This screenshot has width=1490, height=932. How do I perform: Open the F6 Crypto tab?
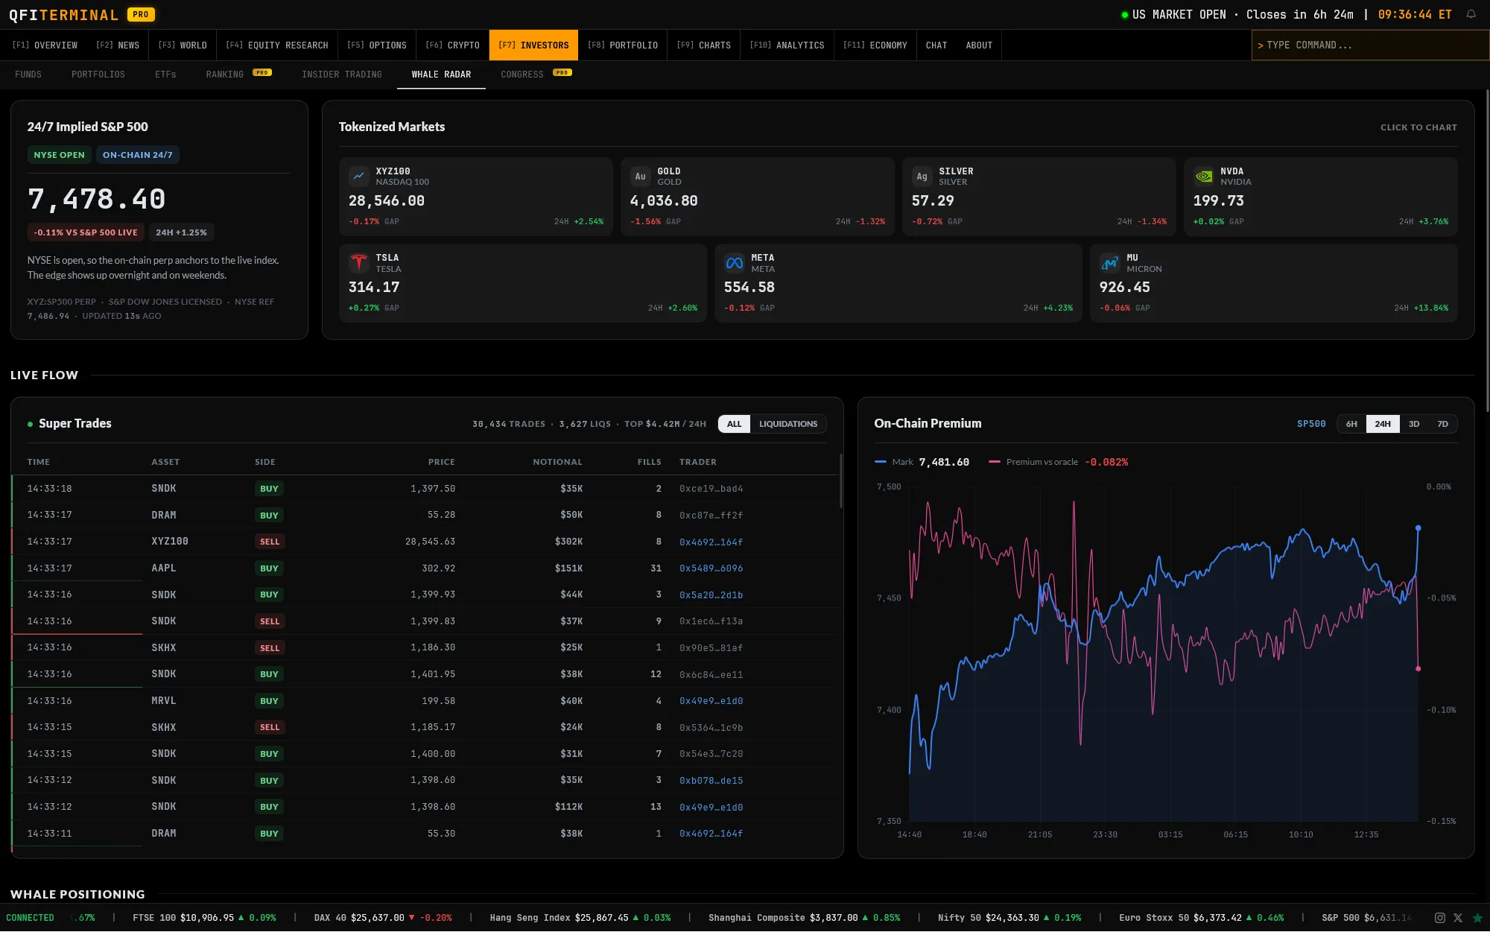point(452,45)
